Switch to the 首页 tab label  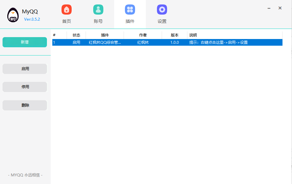tap(67, 22)
